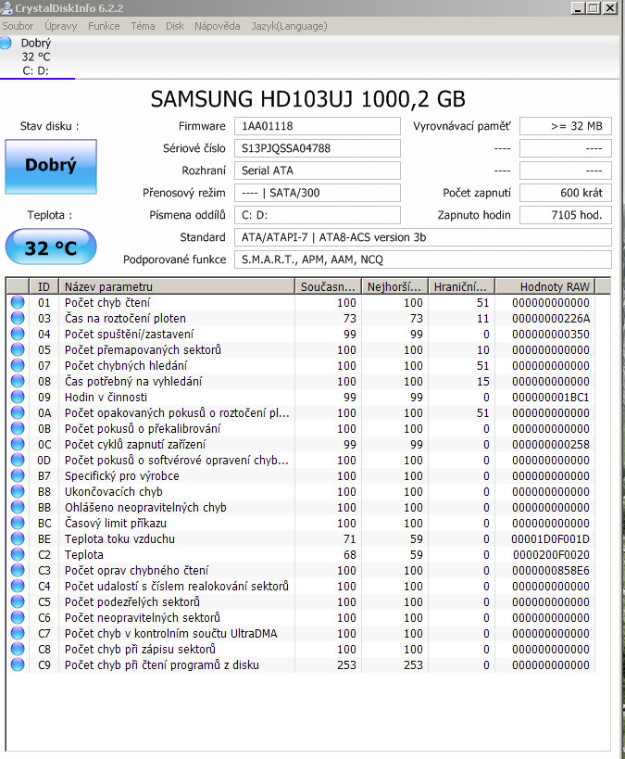Click the Firmware value field
Image resolution: width=625 pixels, height=759 pixels.
[318, 126]
